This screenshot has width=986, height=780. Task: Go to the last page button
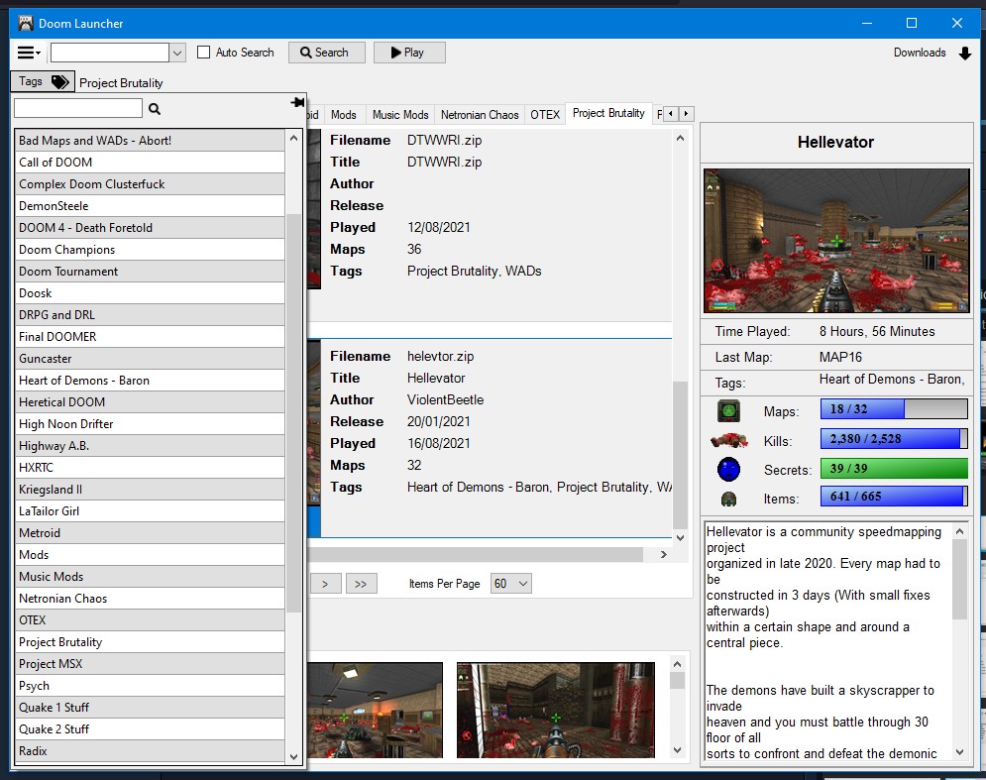(361, 584)
